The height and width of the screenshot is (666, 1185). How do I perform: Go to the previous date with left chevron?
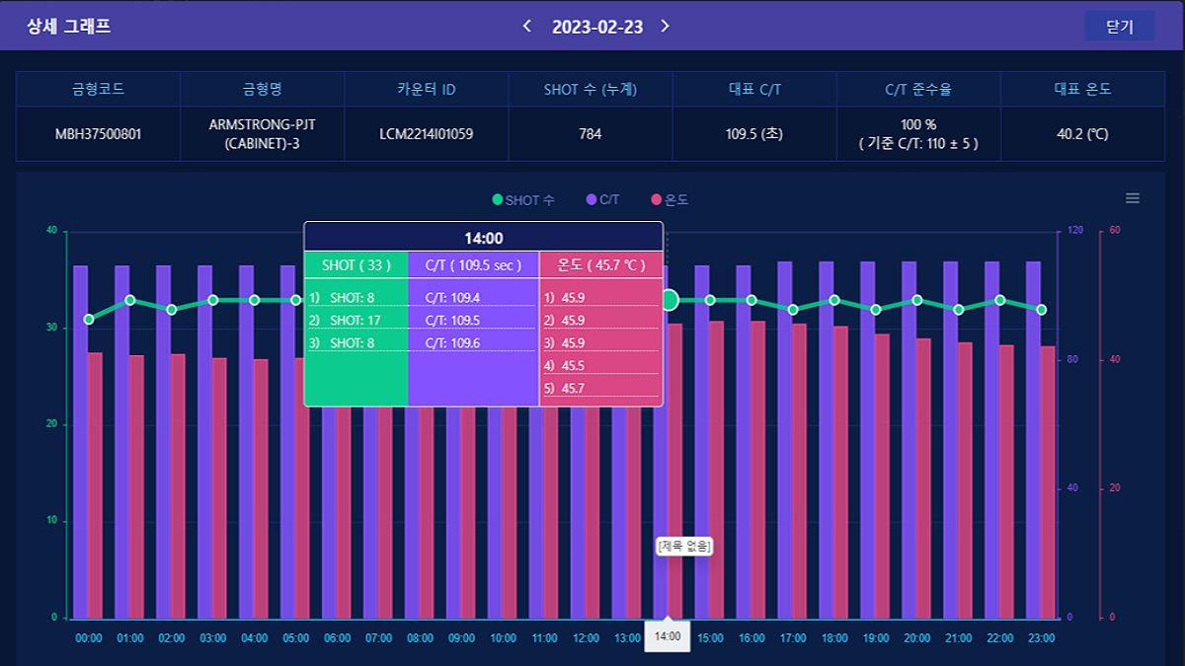point(527,26)
